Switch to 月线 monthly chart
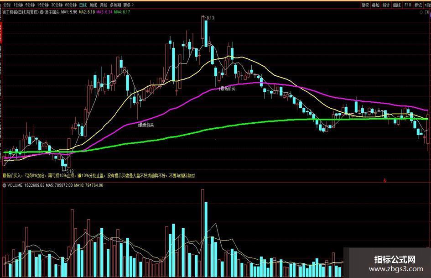 tap(104, 5)
